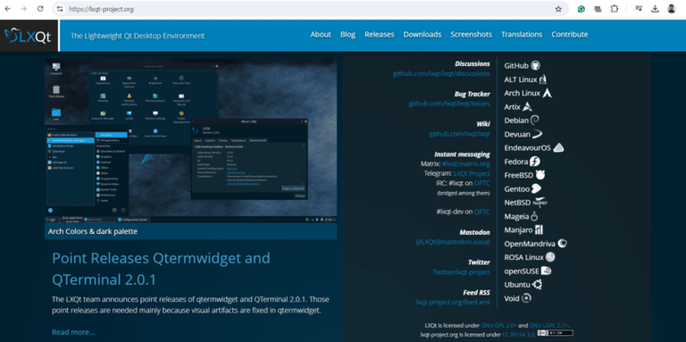Open browser downloads icon
The image size is (686, 342).
point(655,9)
